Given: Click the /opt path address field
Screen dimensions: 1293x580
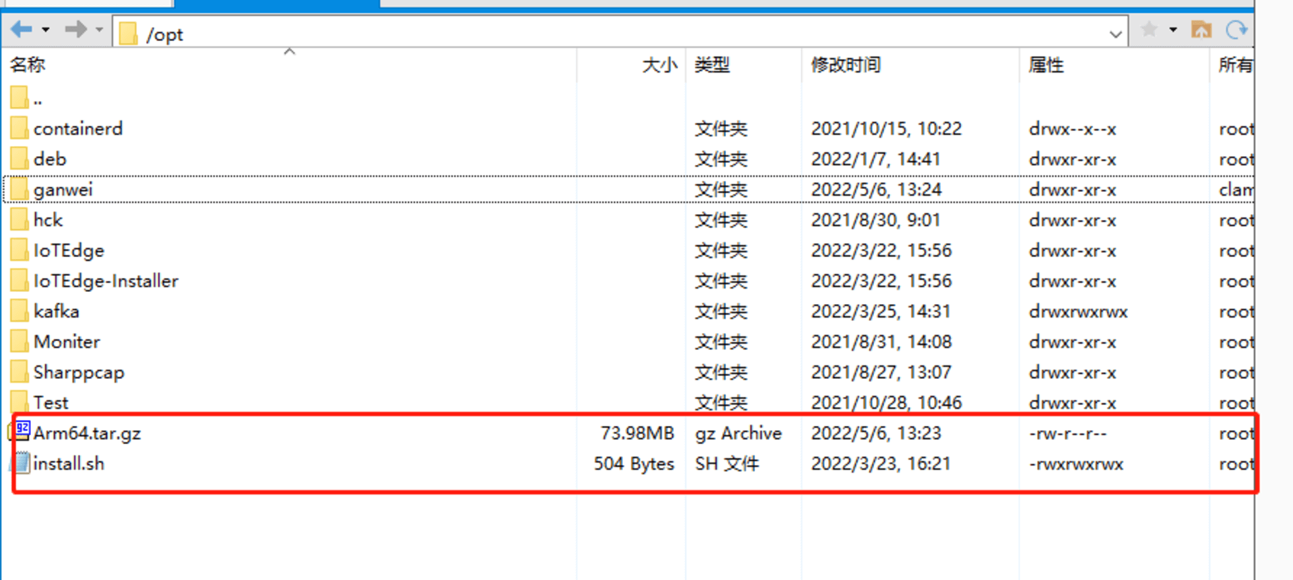Looking at the screenshot, I should pyautogui.click(x=621, y=33).
